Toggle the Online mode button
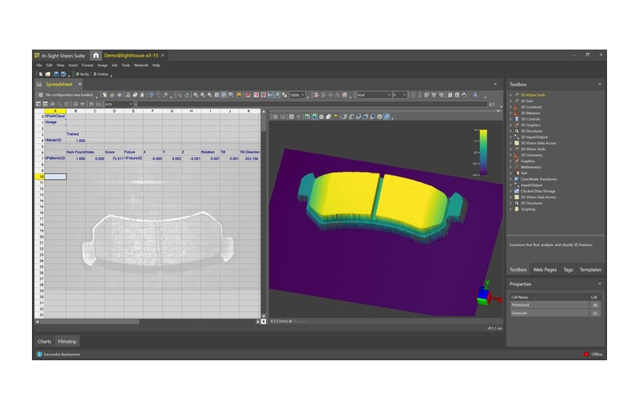Screen dimensions: 639x409 [x=101, y=74]
